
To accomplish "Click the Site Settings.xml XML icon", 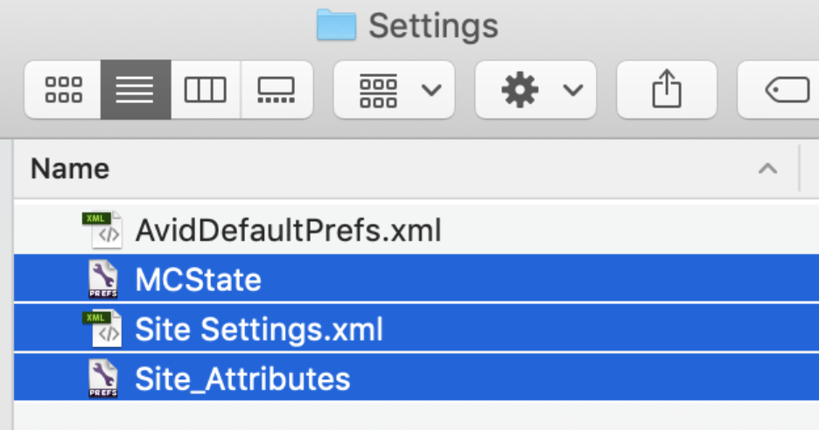I will [x=102, y=329].
